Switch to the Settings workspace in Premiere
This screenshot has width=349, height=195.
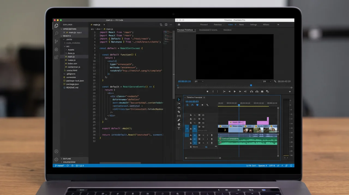coord(253,25)
